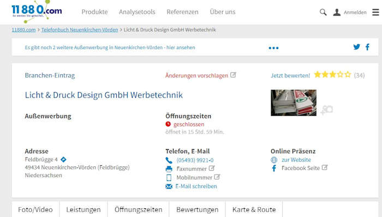This screenshot has height=217, width=382.
Task: Click the user profile icon
Action: (x=337, y=12)
